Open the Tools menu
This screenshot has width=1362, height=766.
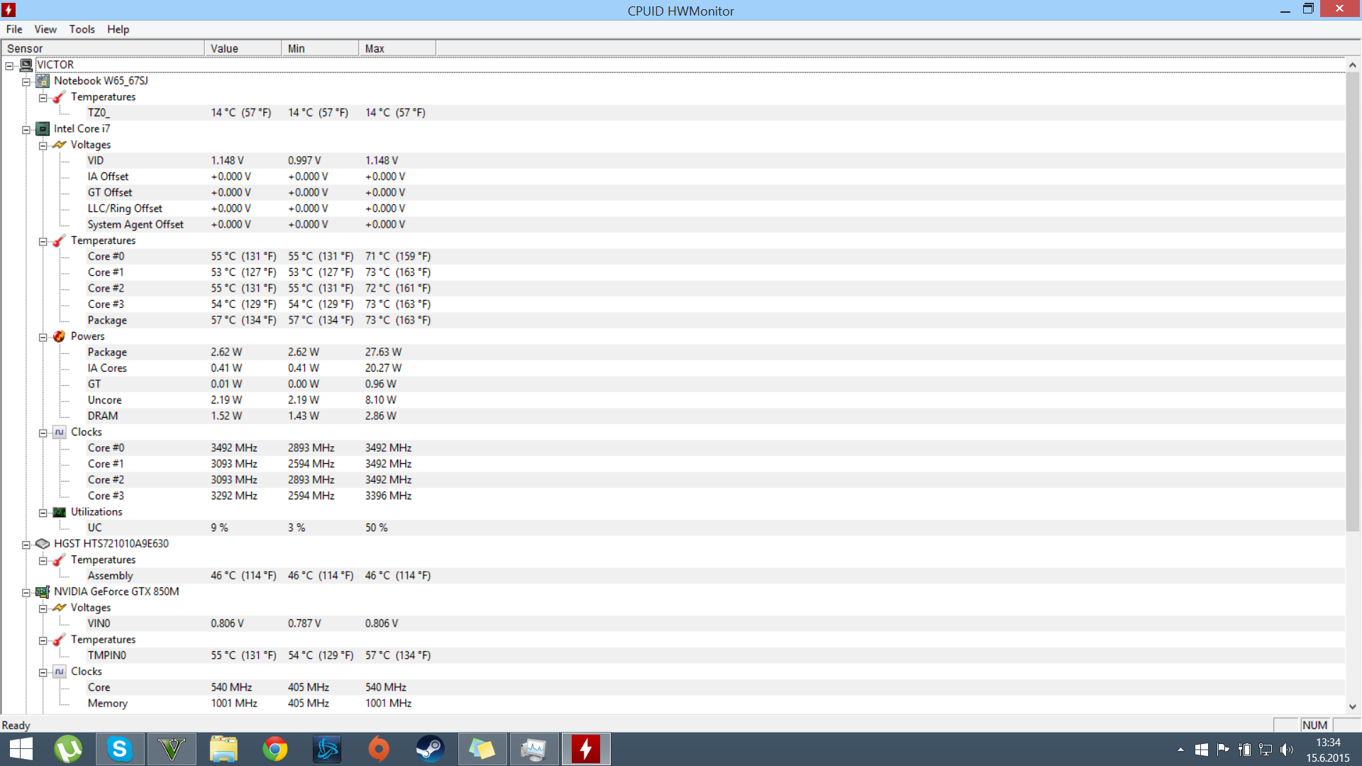pos(82,29)
